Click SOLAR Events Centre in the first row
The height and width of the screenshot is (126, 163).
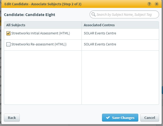(100, 33)
